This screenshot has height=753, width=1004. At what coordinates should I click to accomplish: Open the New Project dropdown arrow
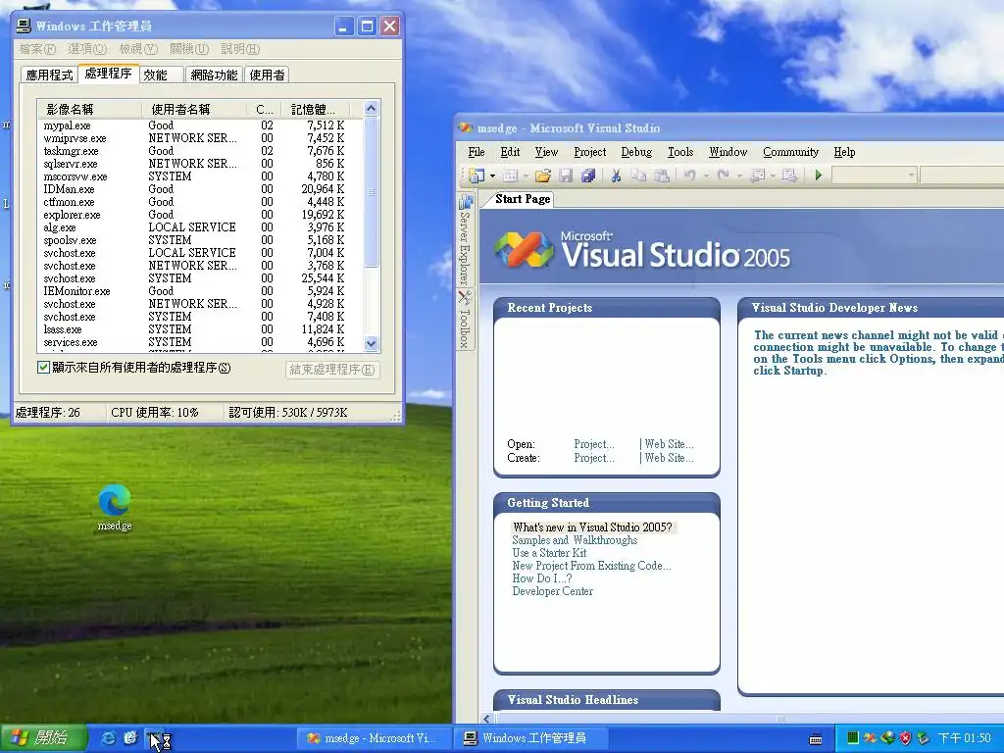492,176
